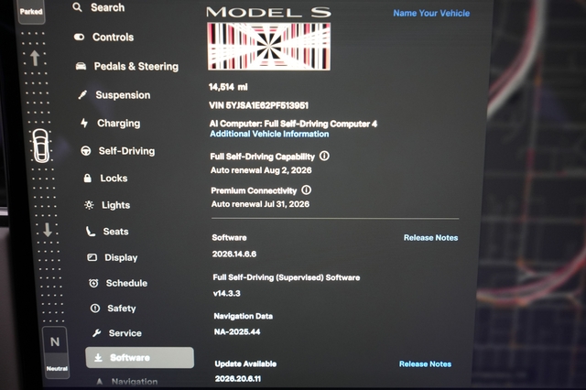
Task: Click the Name Your Vehicle link
Action: click(431, 14)
